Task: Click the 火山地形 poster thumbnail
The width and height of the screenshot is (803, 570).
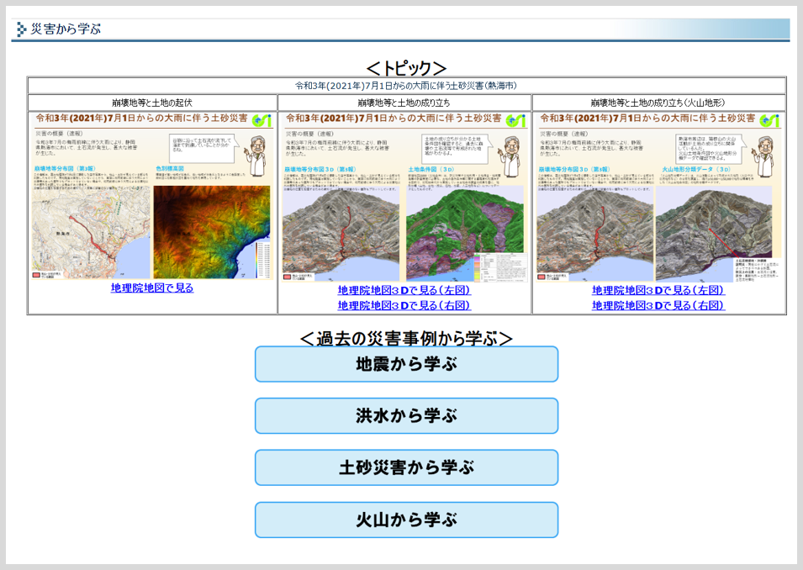Action: point(658,198)
